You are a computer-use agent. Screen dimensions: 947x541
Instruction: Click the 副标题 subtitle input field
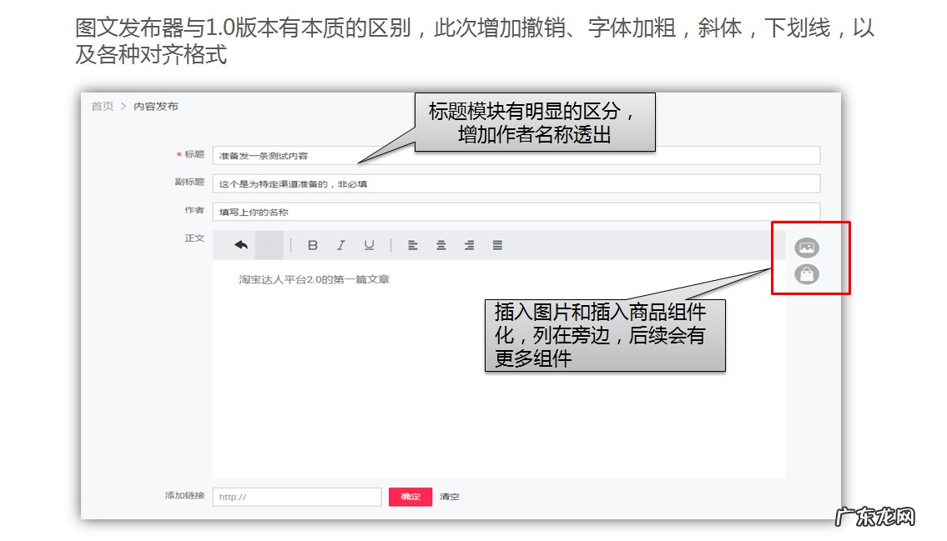pyautogui.click(x=334, y=183)
